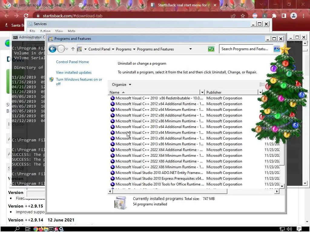
Task: Select Microsoft Visual C++ 2010 x86 Redistributable
Action: coord(159,98)
